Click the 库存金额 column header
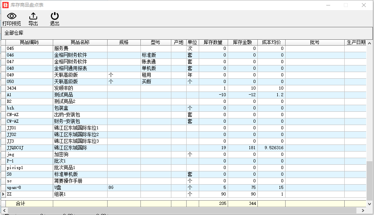This screenshot has width=374, height=215. (x=243, y=42)
